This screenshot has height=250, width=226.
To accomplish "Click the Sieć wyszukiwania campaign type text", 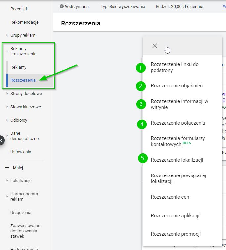I will tap(127, 7).
